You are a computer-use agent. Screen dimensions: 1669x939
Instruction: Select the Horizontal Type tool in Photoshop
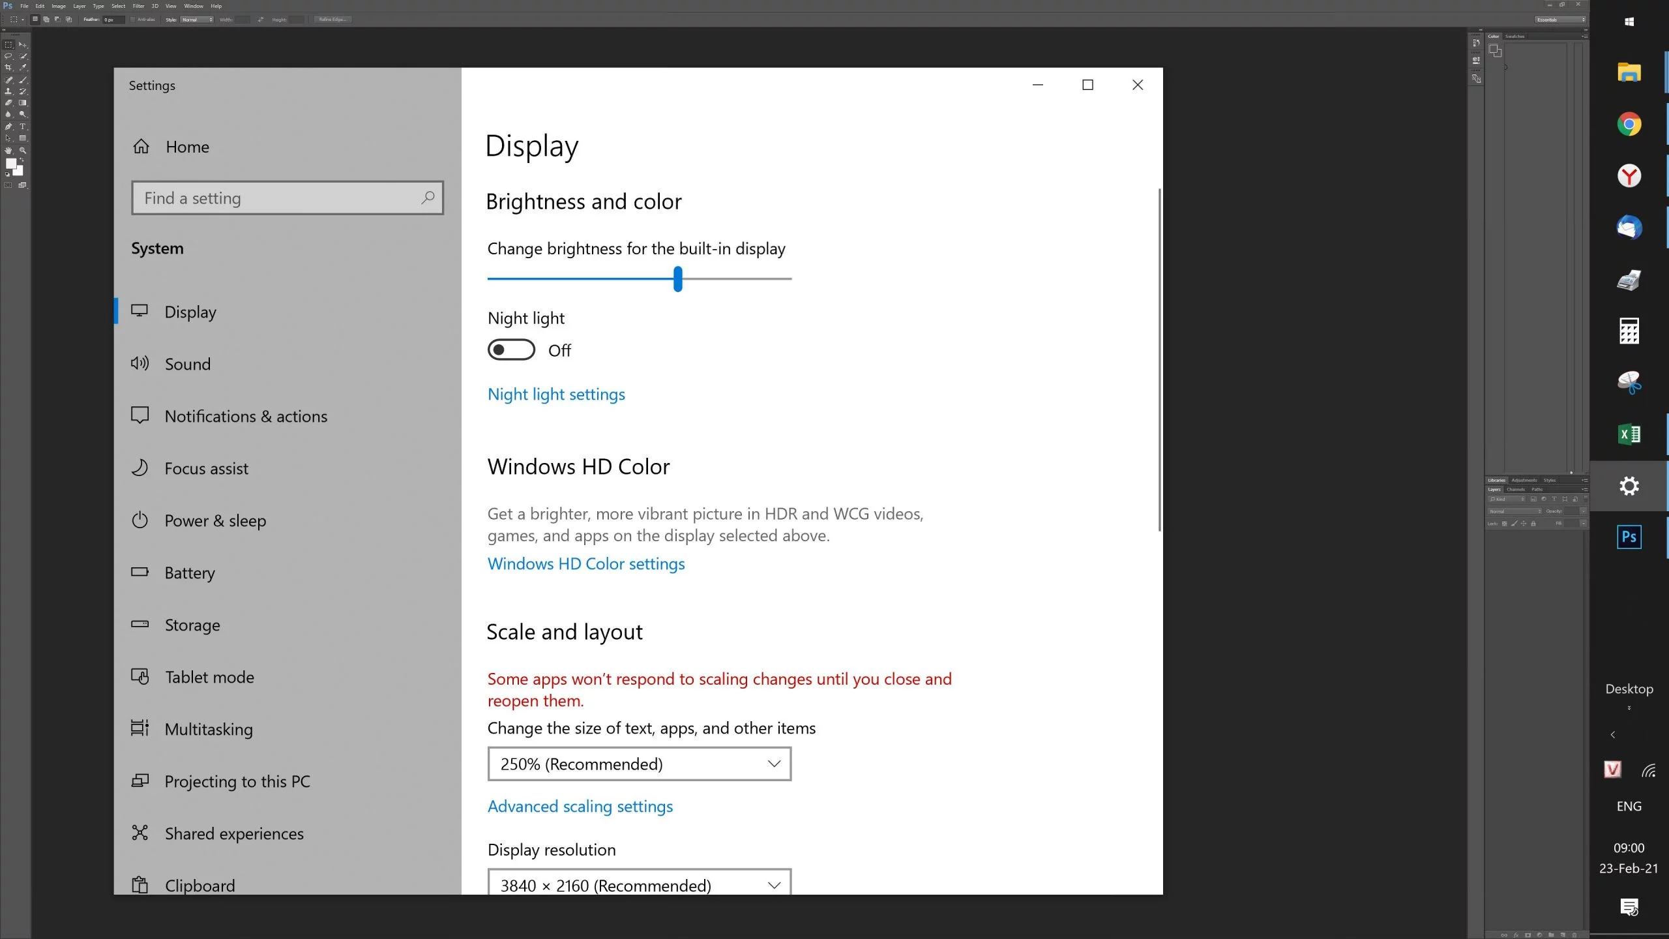pos(23,127)
